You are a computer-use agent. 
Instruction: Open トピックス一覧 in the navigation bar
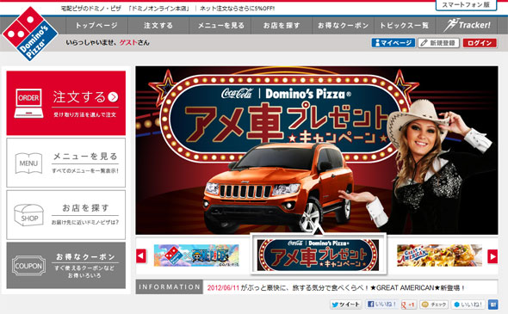click(x=405, y=25)
